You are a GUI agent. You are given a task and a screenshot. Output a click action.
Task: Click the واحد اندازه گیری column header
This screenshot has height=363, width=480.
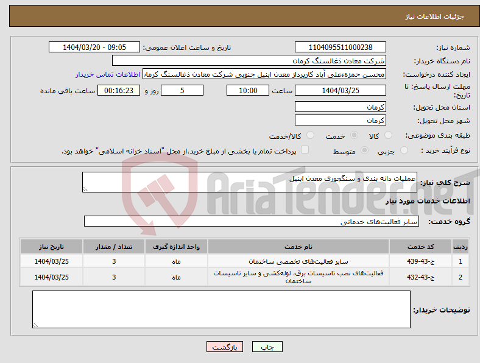point(176,247)
